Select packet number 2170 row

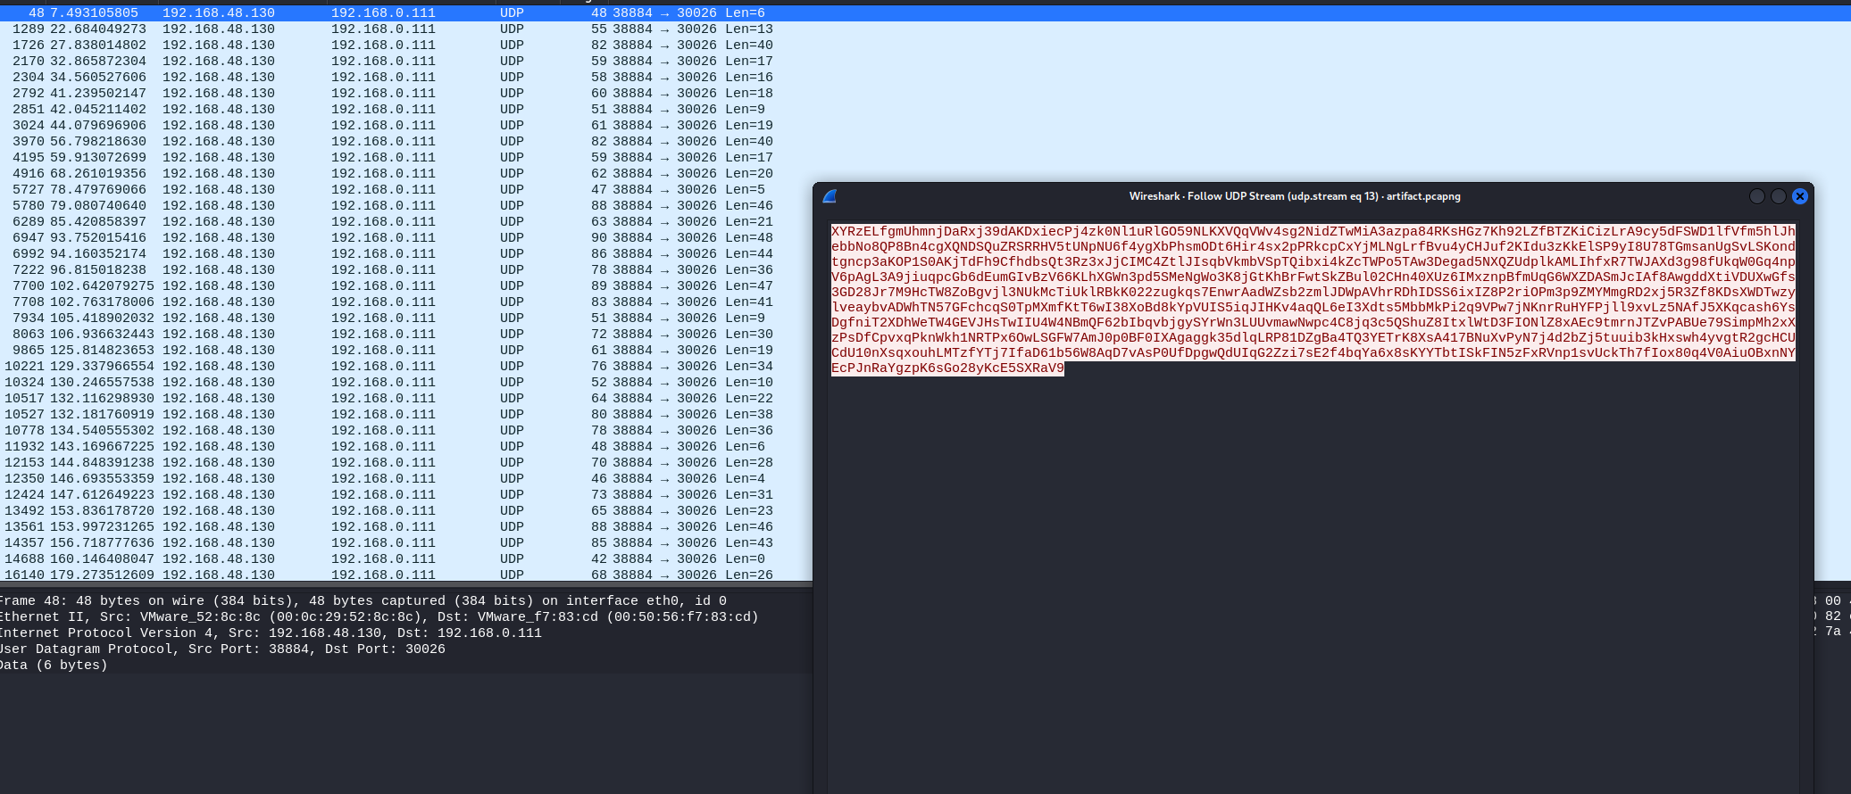coord(925,62)
